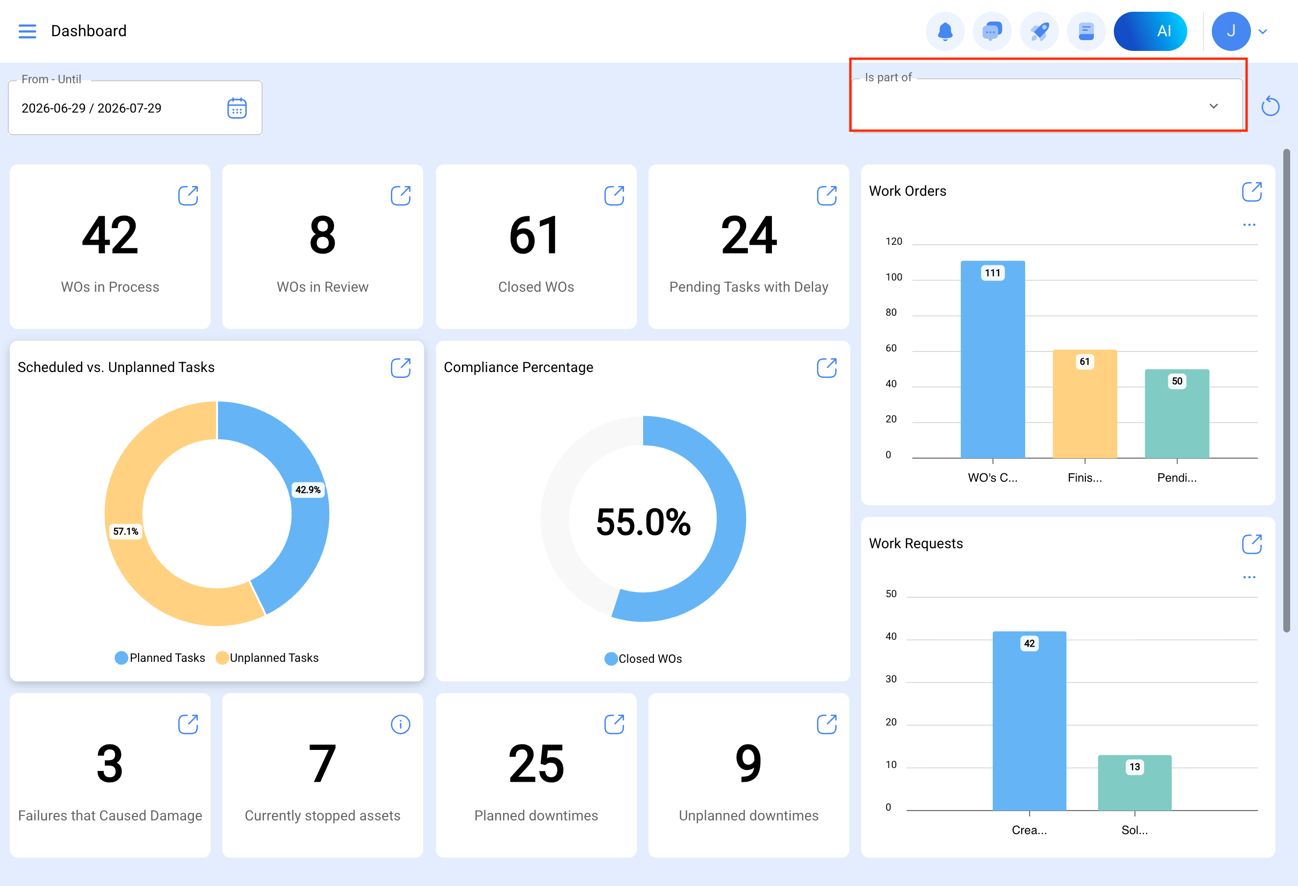Open Work Orders chart options menu
The height and width of the screenshot is (886, 1298).
tap(1250, 224)
